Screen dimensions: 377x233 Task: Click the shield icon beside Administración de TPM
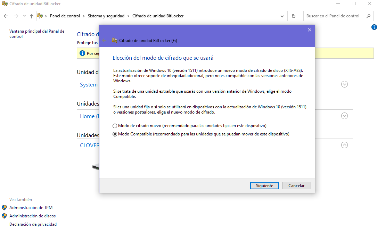coord(4,208)
